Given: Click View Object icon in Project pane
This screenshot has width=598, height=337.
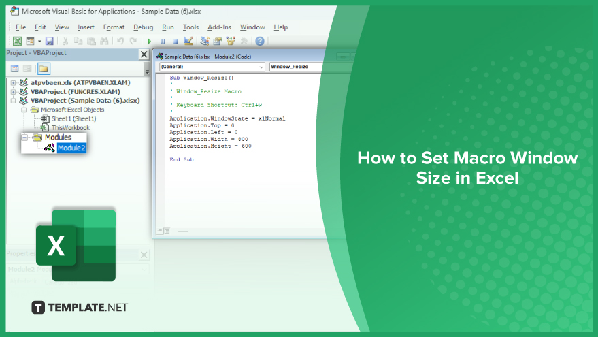Looking at the screenshot, I should (x=27, y=69).
